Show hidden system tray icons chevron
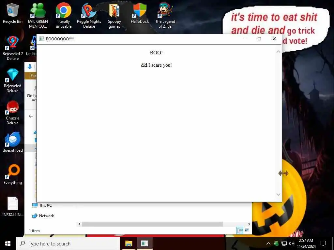Viewport: 334px width, 250px height. 268,243
